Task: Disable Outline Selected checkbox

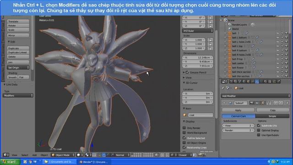Action: [x=184, y=138]
